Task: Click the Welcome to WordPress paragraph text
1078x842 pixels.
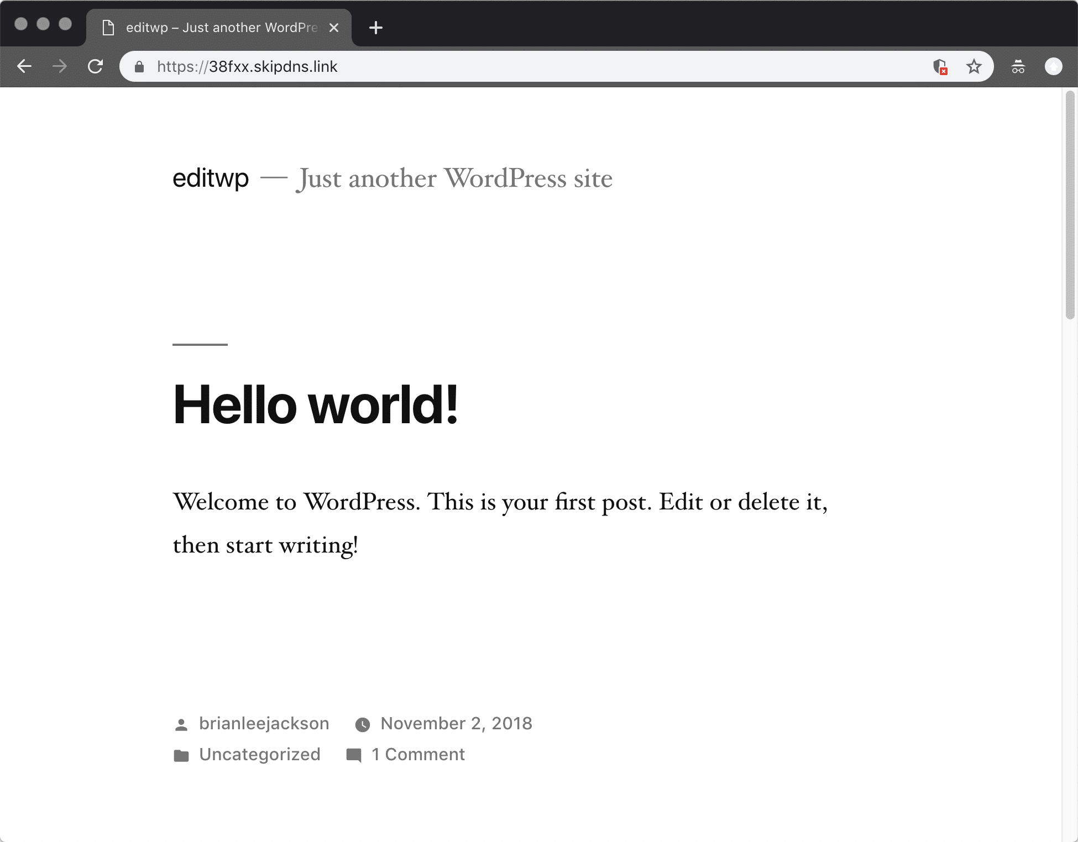Action: pos(500,523)
